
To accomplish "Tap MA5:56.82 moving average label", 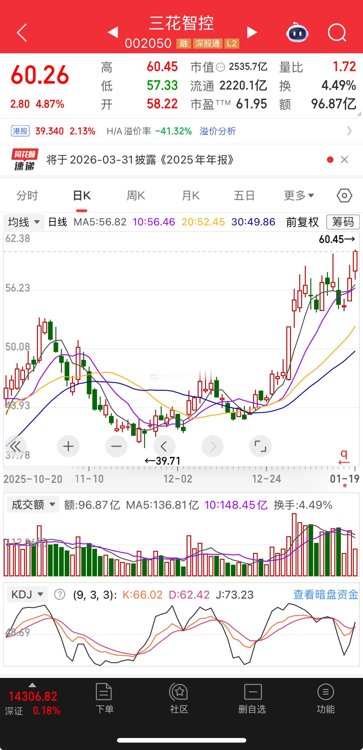I will 100,222.
